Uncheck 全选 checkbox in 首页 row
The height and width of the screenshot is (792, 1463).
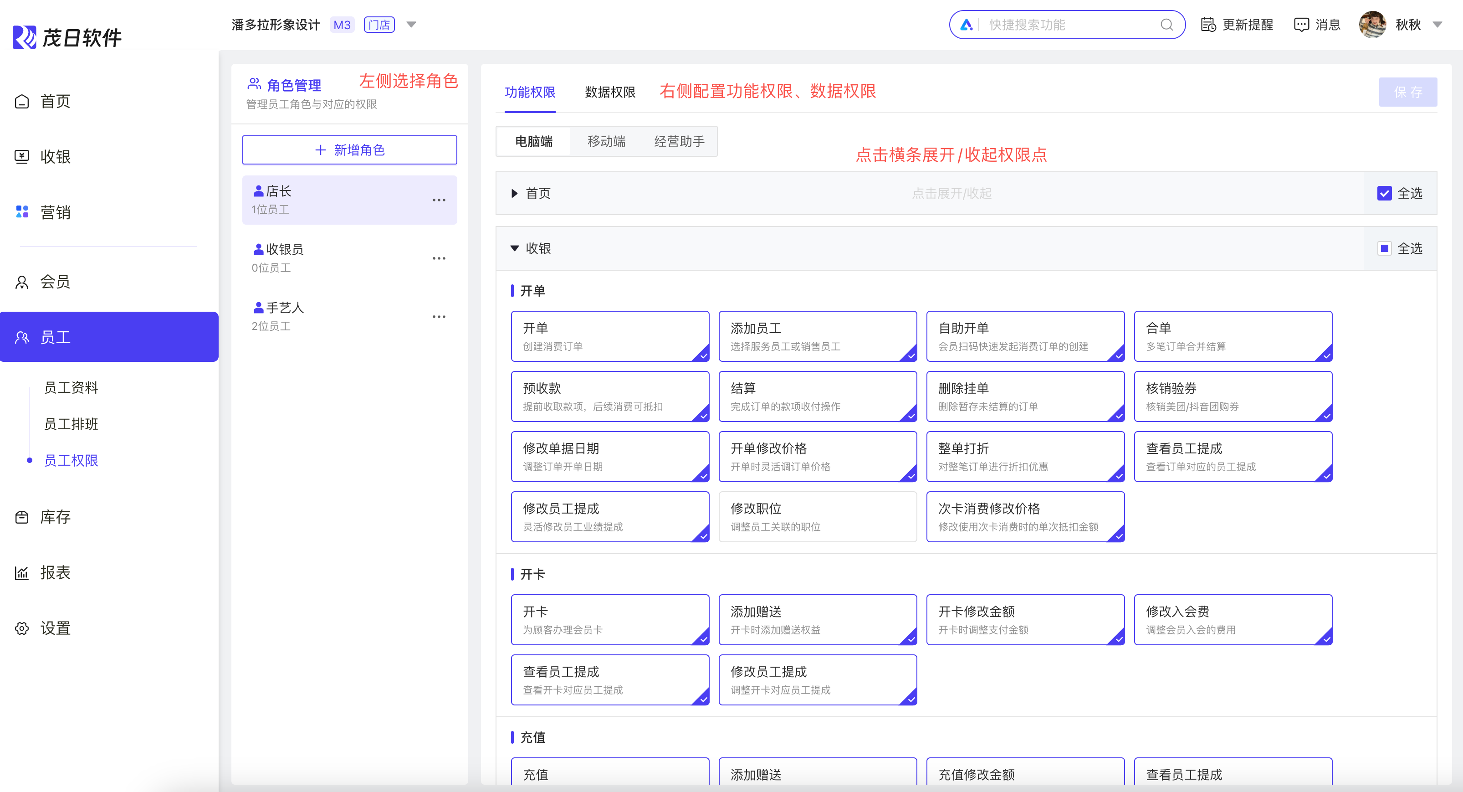pos(1384,193)
